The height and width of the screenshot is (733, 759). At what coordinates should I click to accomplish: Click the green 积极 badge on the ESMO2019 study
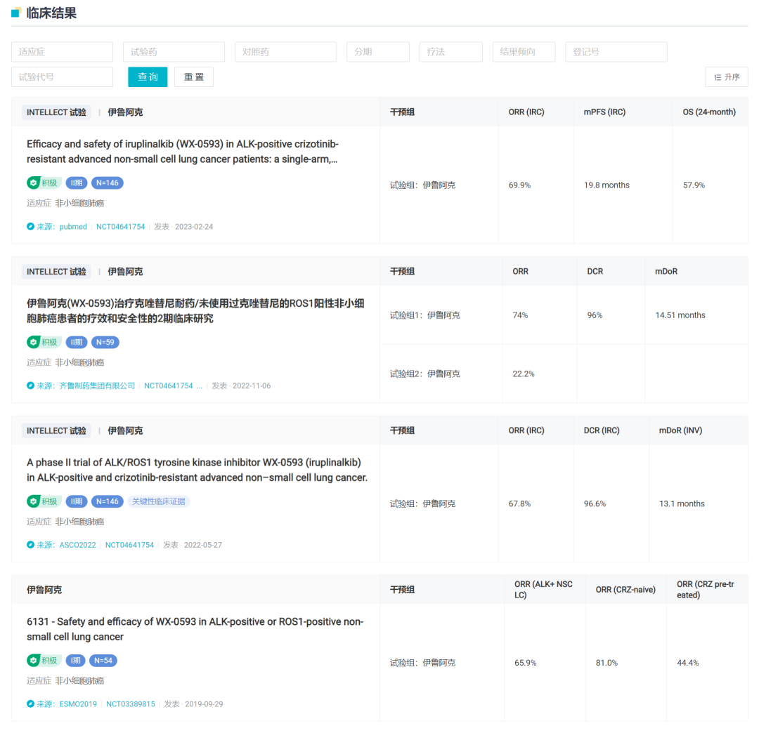click(44, 661)
